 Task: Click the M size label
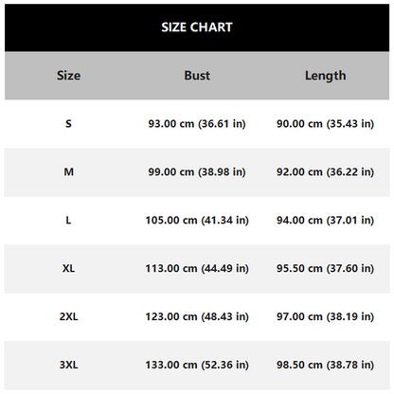pos(69,171)
